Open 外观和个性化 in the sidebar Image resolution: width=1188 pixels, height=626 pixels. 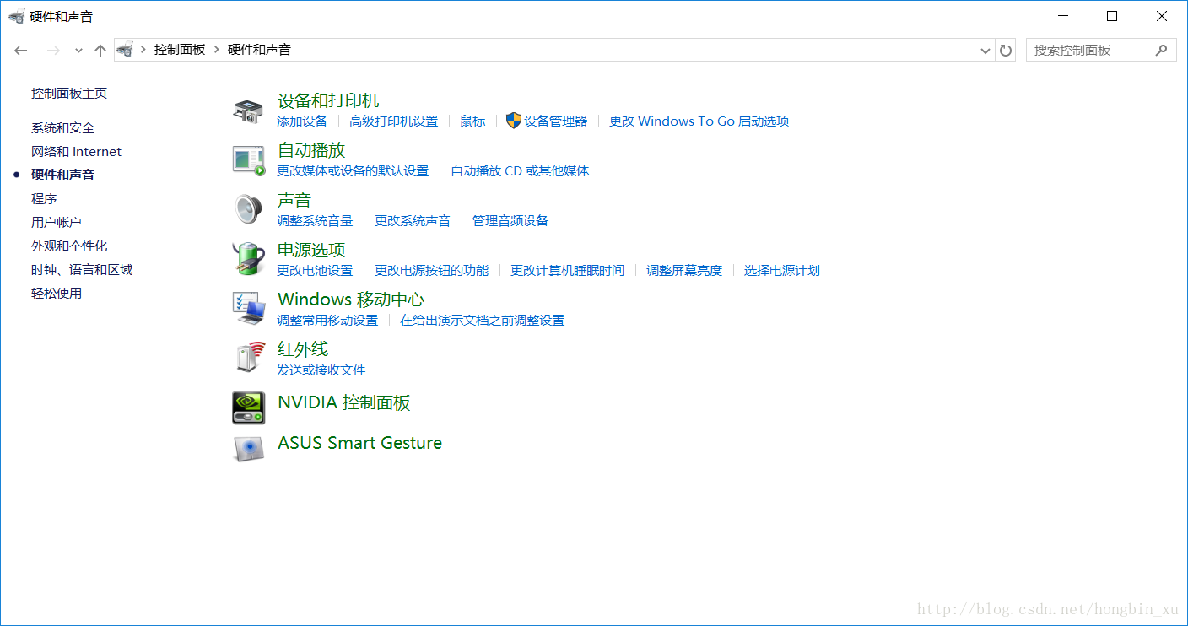click(x=69, y=246)
